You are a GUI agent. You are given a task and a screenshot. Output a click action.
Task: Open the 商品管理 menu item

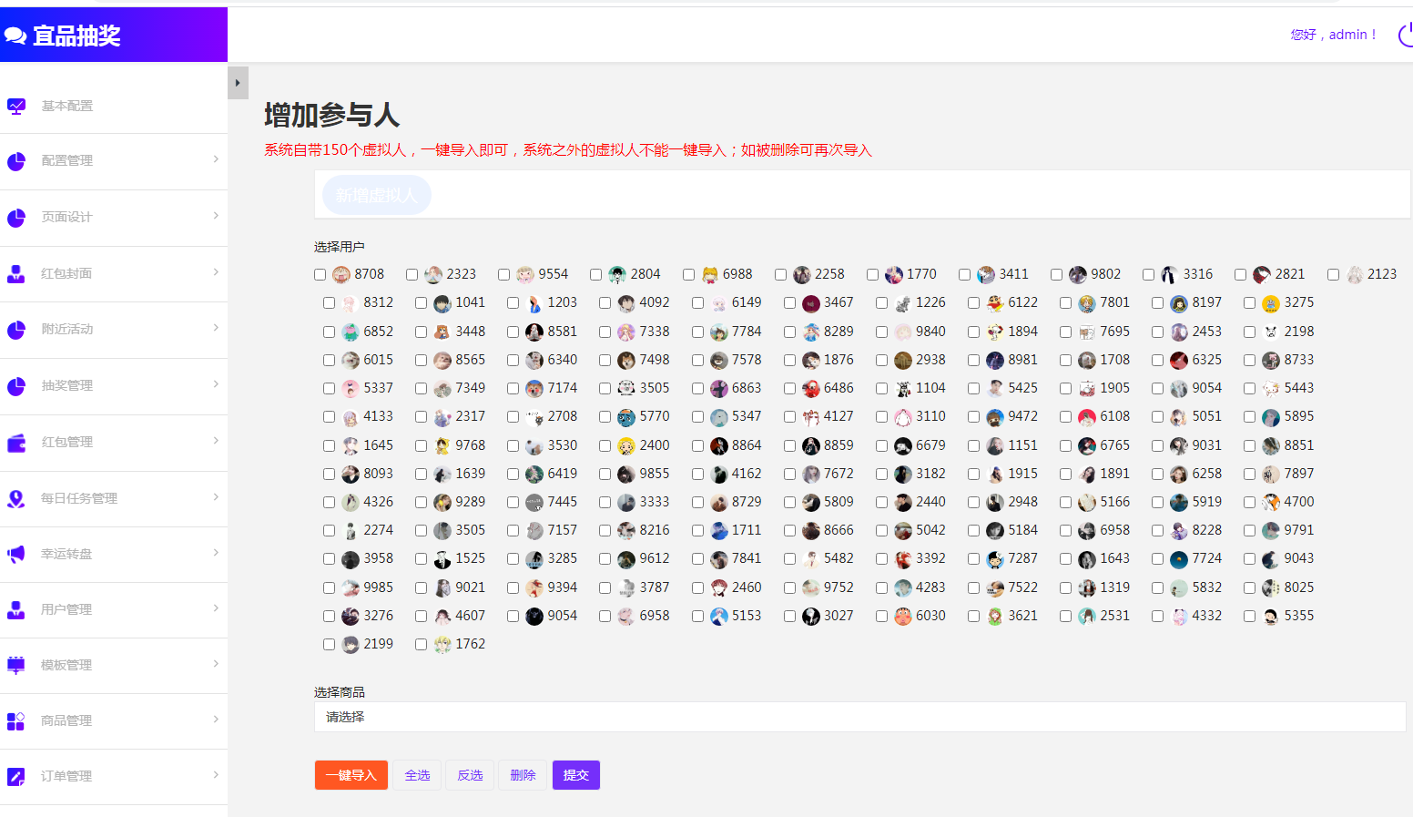pos(114,720)
